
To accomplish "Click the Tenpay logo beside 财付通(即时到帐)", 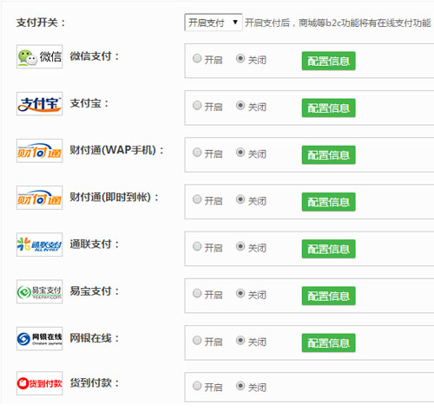I will tap(39, 198).
